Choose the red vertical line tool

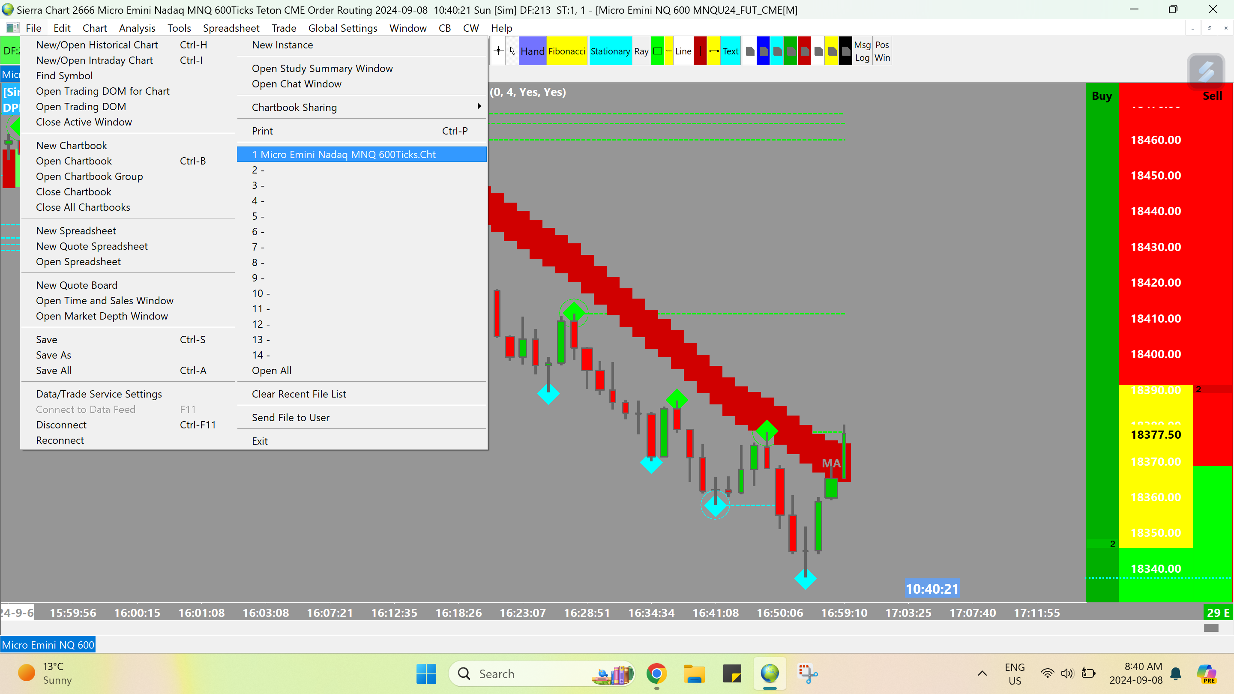click(700, 51)
